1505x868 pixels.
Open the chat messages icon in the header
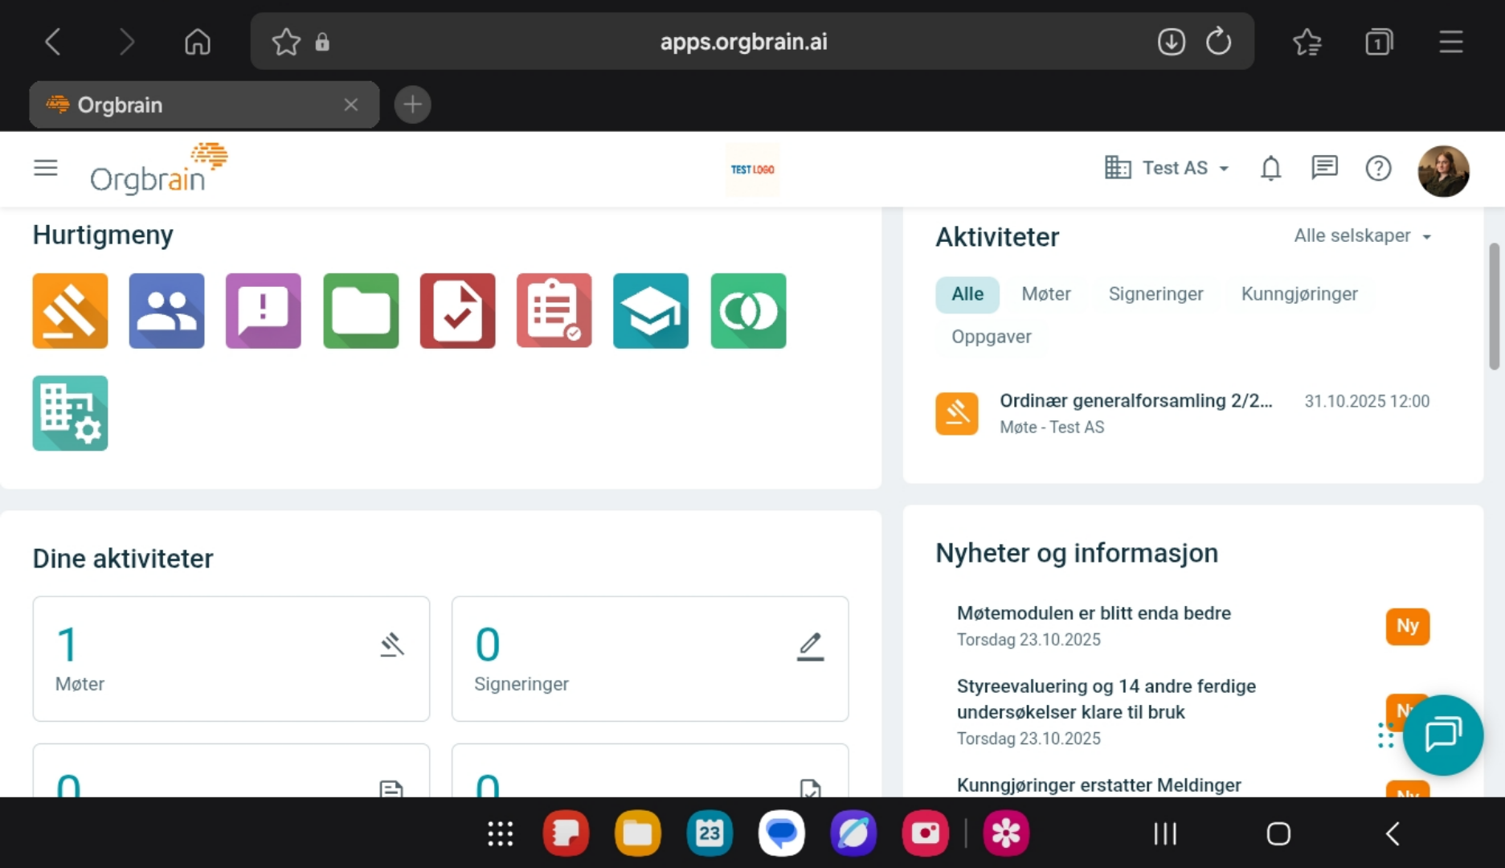(x=1324, y=168)
